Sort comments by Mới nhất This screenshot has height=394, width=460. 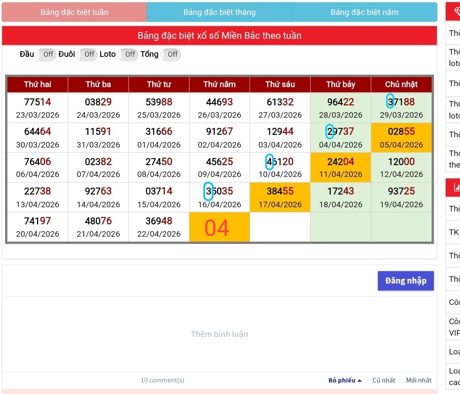[419, 380]
